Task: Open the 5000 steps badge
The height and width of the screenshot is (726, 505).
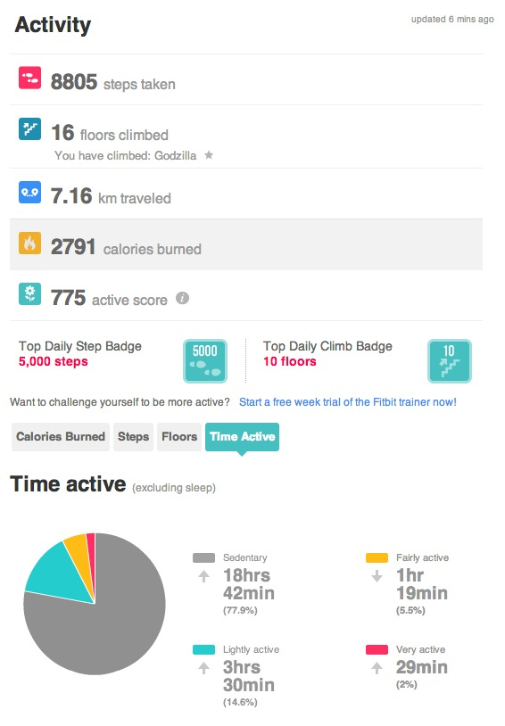Action: (205, 361)
